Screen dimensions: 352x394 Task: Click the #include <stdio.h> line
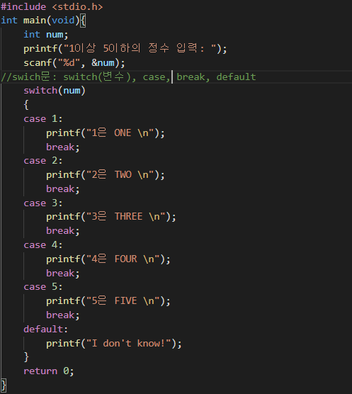pyautogui.click(x=52, y=7)
